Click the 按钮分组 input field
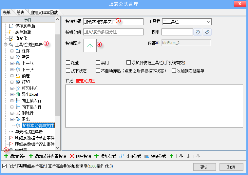 (113, 32)
